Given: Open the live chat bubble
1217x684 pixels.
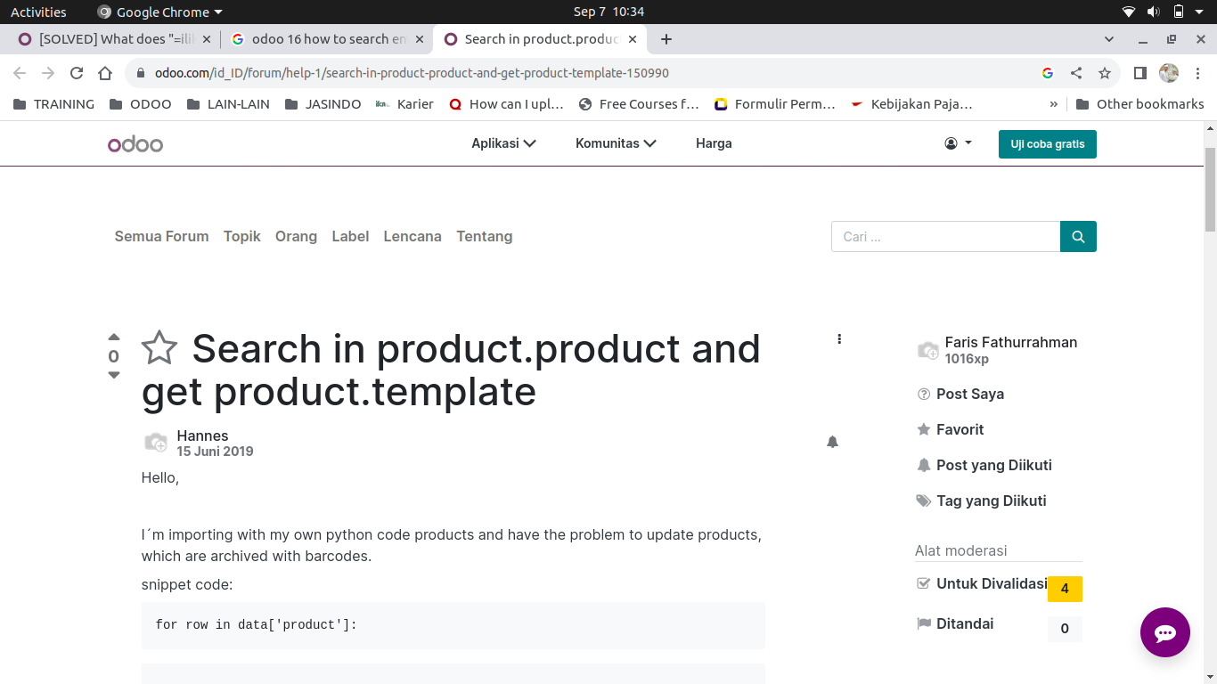Looking at the screenshot, I should [1164, 632].
